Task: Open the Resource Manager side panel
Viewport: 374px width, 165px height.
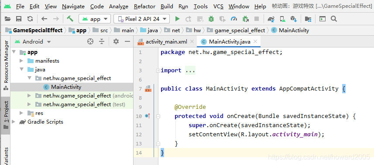Action: (6, 65)
